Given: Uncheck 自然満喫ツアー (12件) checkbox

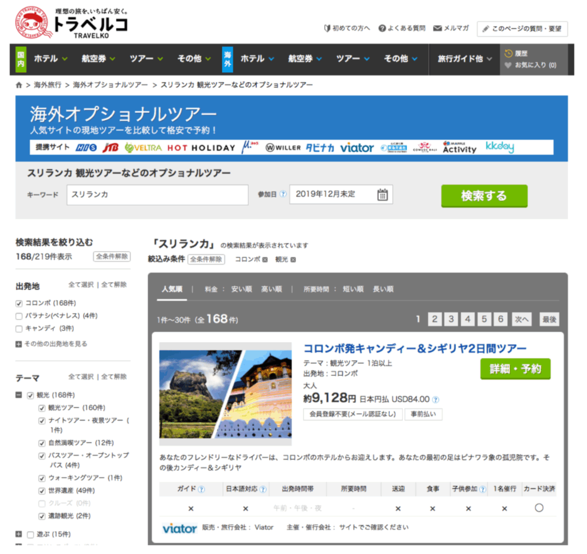Looking at the screenshot, I should pos(42,443).
